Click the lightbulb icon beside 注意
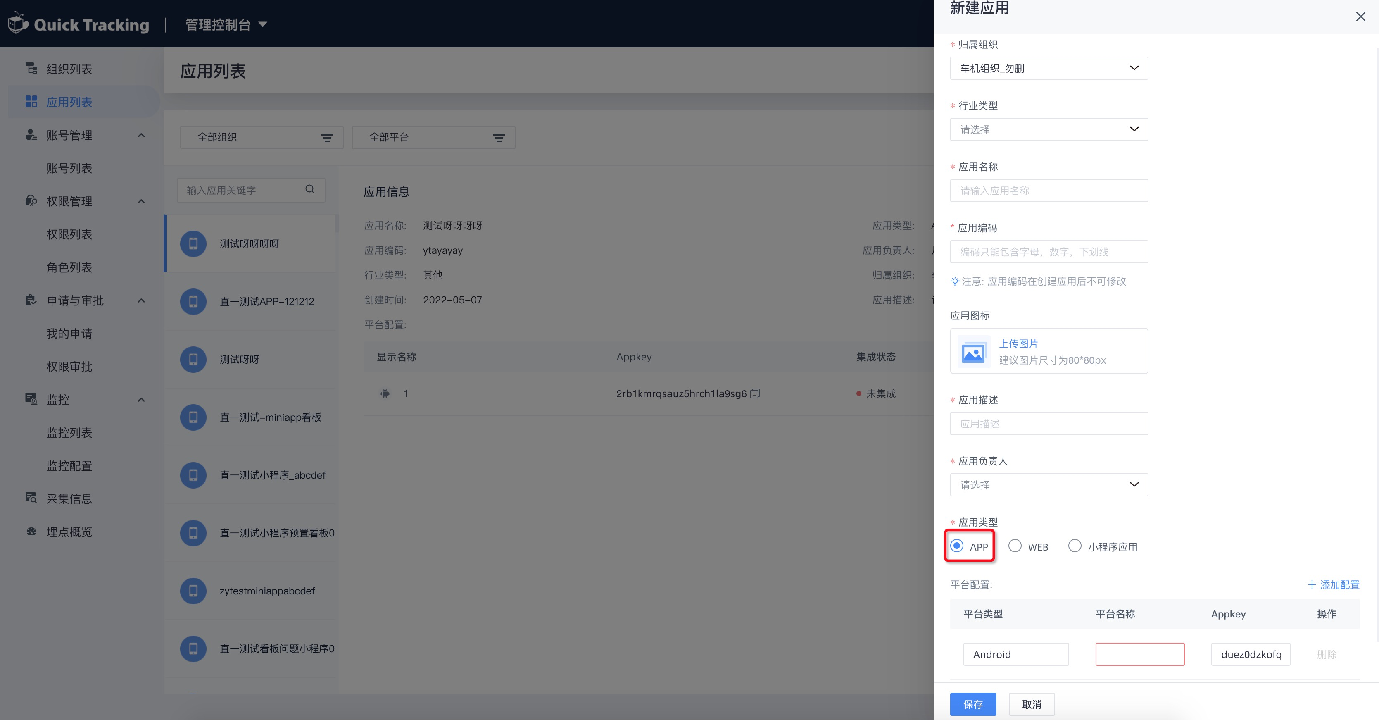Screen dimensions: 1379x720 tap(954, 281)
